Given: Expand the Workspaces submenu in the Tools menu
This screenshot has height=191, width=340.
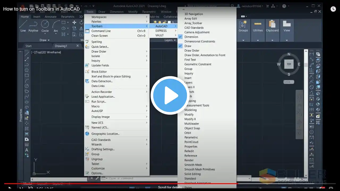Looking at the screenshot, I should [x=117, y=17].
